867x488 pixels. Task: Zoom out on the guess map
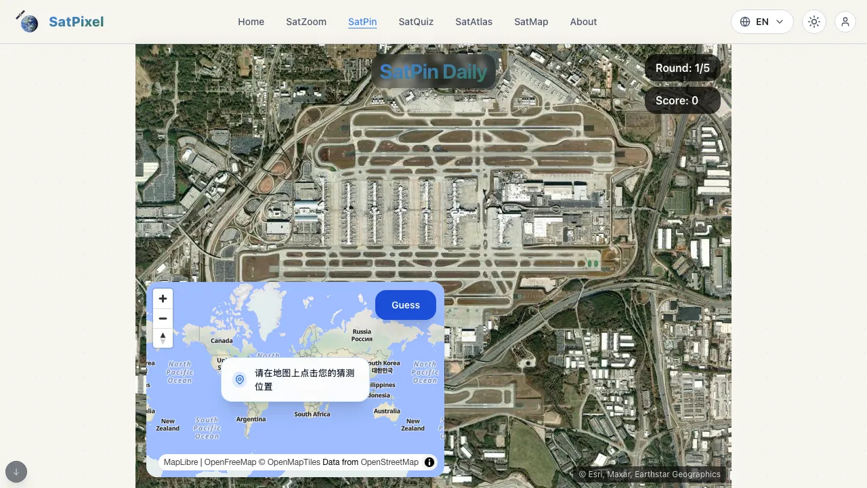click(x=163, y=319)
